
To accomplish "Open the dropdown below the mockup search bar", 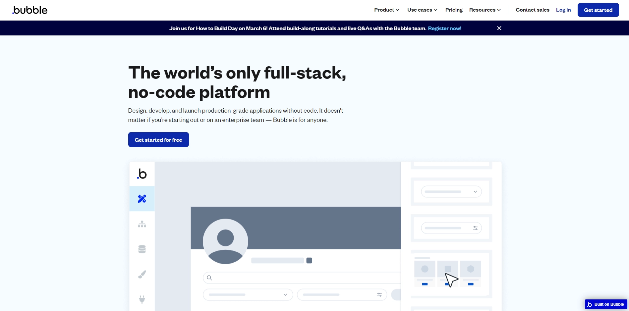I will tap(248, 295).
